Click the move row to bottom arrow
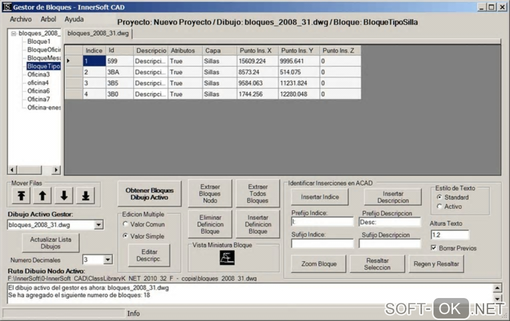The image size is (510, 321). point(85,196)
